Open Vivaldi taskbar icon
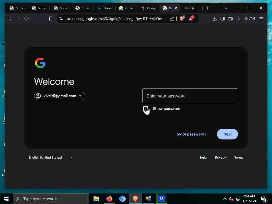Viewport: 272px width, 204px height. pyautogui.click(x=161, y=199)
